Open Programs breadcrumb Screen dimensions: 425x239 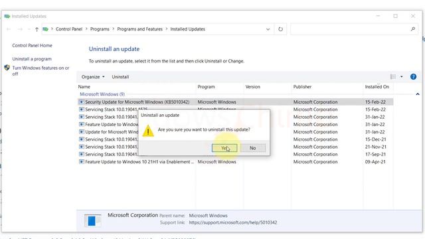click(x=100, y=29)
